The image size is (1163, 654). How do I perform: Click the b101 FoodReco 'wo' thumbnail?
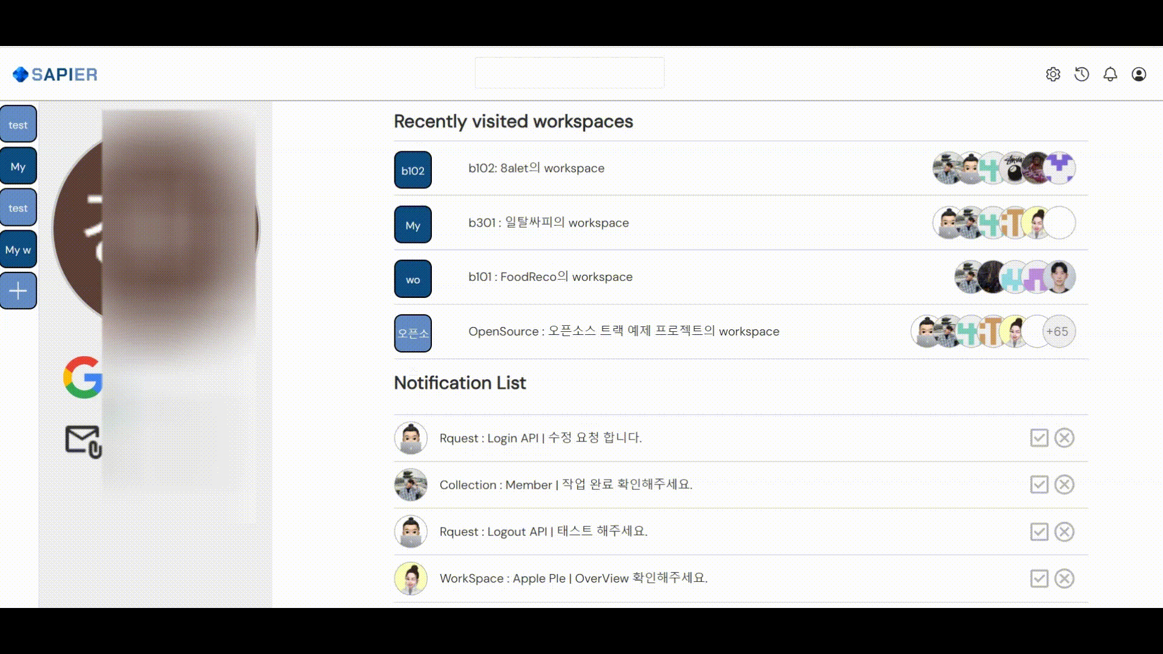click(413, 279)
